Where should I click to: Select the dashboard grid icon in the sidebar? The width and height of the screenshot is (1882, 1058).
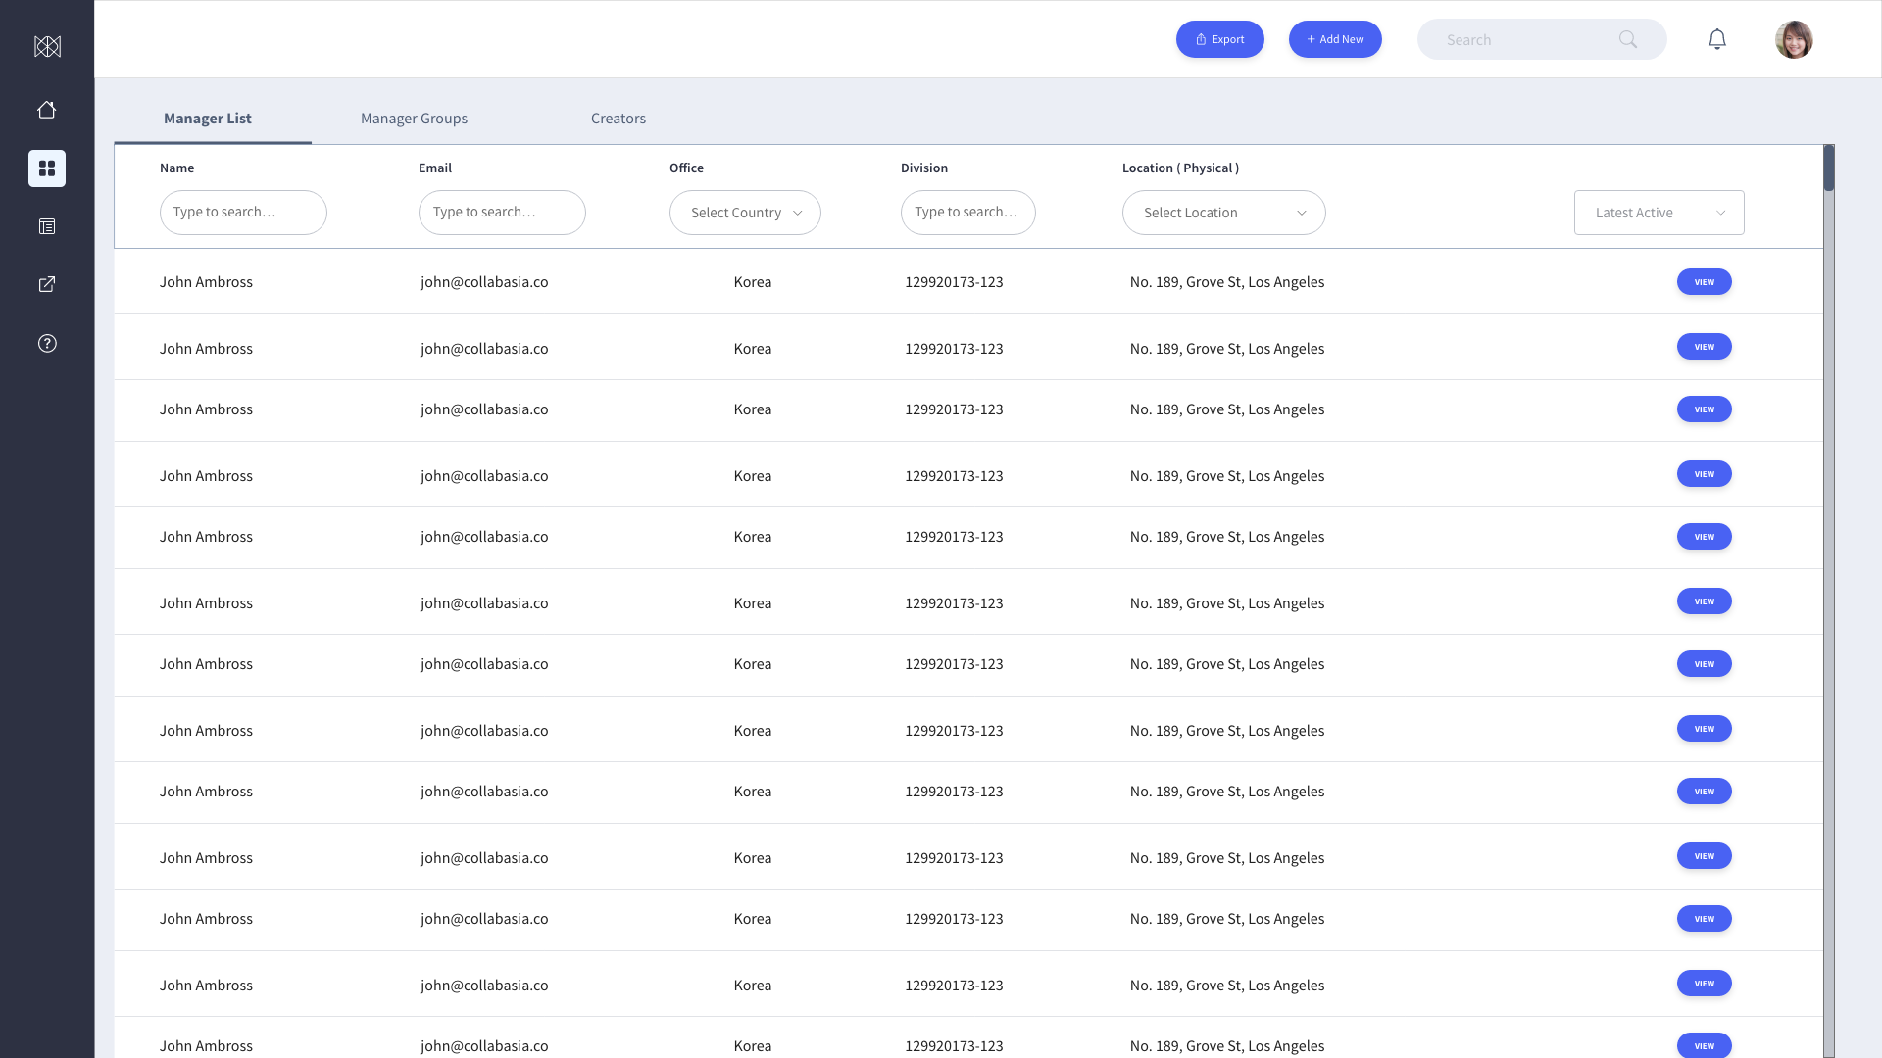(47, 168)
